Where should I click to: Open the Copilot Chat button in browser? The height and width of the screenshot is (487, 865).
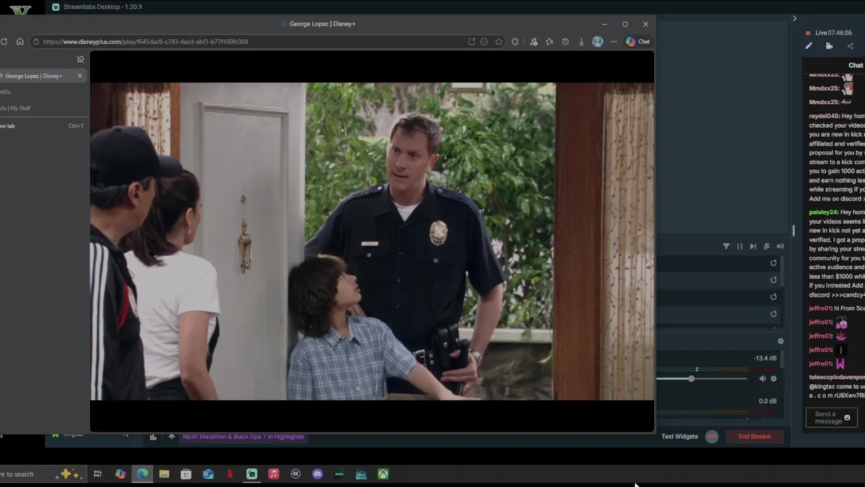click(x=637, y=41)
